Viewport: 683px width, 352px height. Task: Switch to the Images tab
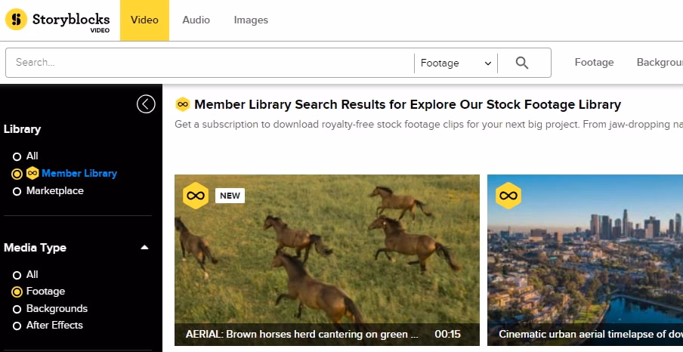251,20
